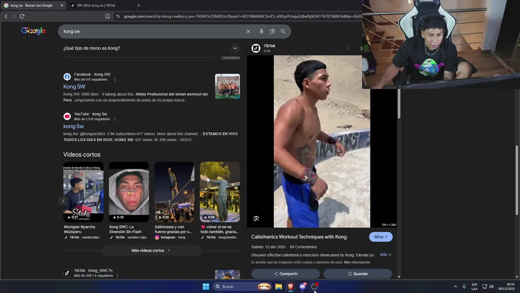Click the Mirar button in the preview panel
Viewport: 520px width, 293px height.
coord(381,237)
